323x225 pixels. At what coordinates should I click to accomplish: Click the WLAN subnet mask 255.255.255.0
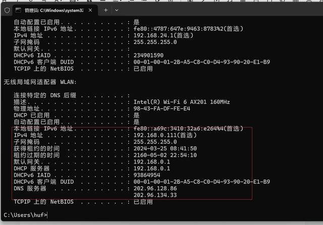[x=155, y=142]
